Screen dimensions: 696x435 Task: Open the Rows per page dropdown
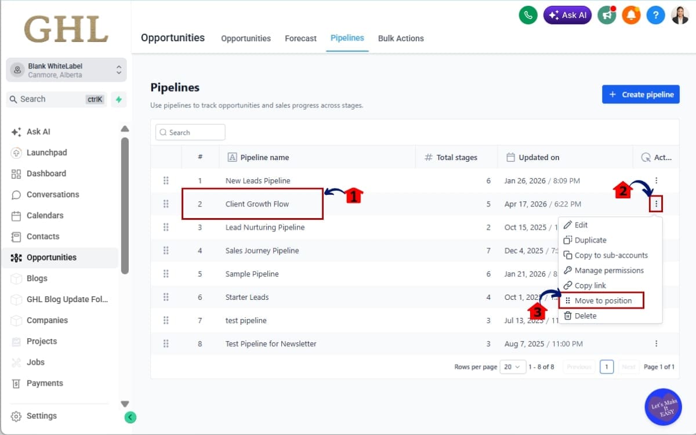[513, 367]
